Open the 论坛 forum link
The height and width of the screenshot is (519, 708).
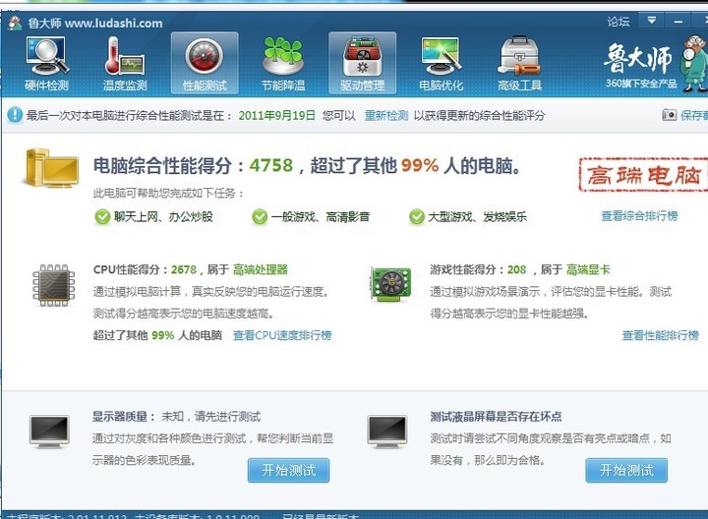click(x=619, y=22)
